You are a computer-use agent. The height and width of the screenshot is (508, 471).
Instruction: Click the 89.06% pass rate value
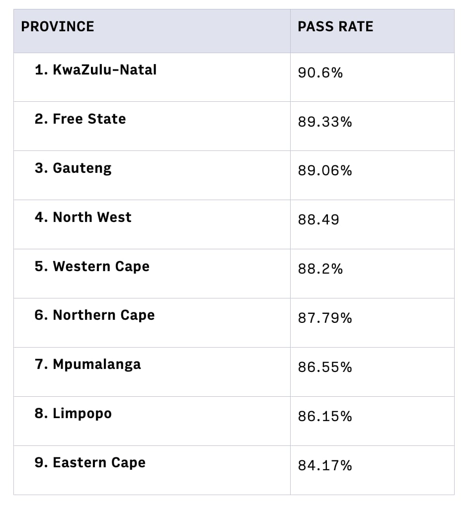pos(325,171)
